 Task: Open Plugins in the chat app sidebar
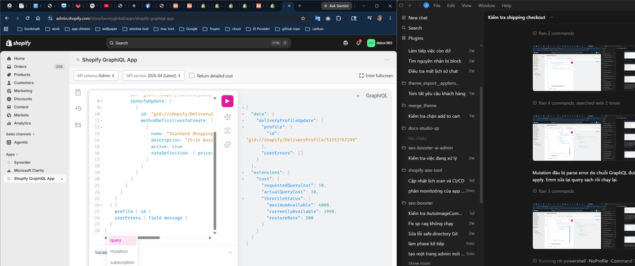[415, 38]
